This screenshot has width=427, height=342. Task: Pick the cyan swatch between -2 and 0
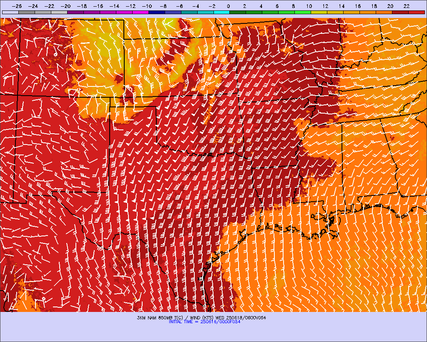pos(222,12)
